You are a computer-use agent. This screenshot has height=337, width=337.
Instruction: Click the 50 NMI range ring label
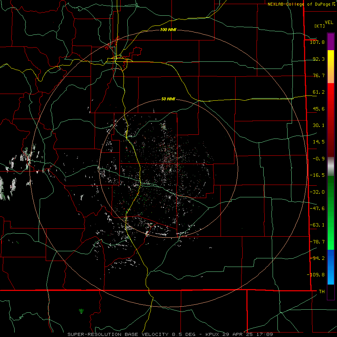[x=168, y=99]
